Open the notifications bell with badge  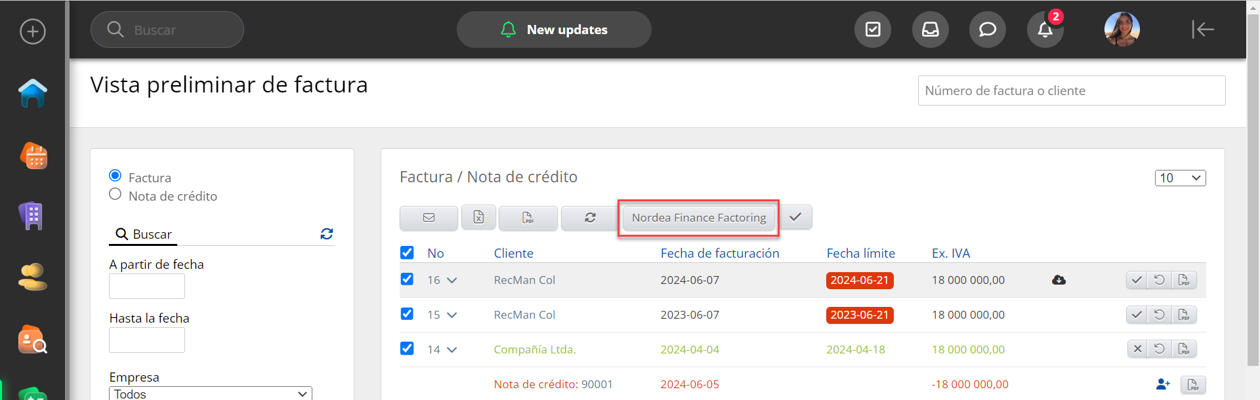(1045, 30)
